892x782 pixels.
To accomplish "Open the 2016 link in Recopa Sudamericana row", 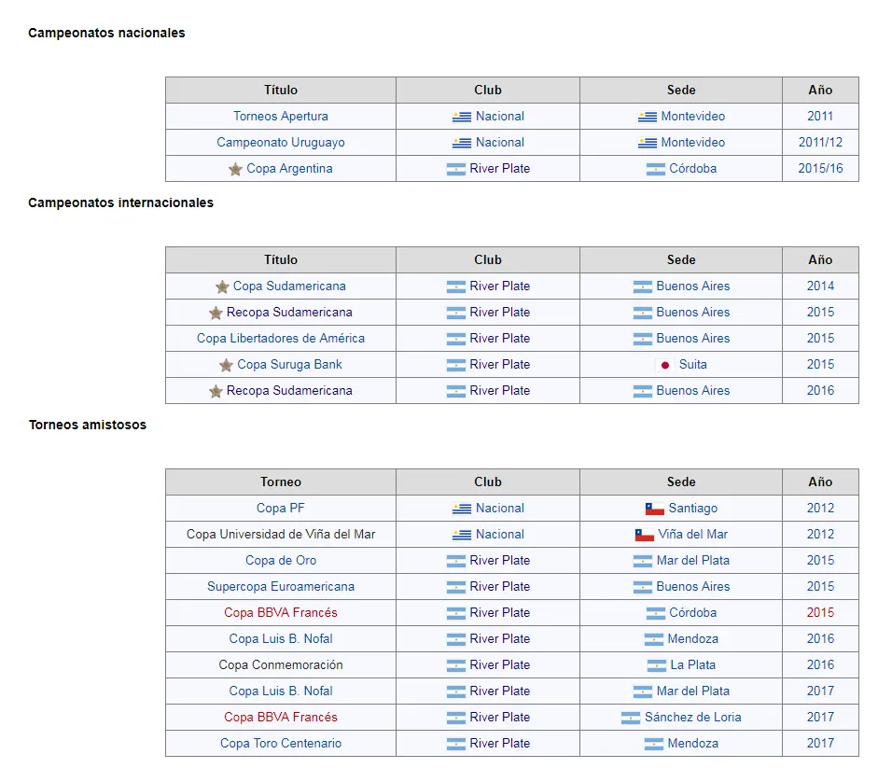I will [820, 390].
